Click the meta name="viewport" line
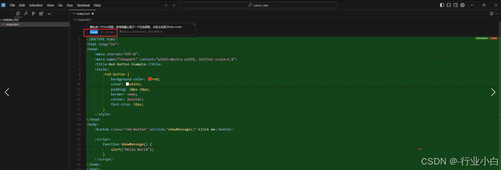The height and width of the screenshot is (170, 501). pyautogui.click(x=166, y=59)
